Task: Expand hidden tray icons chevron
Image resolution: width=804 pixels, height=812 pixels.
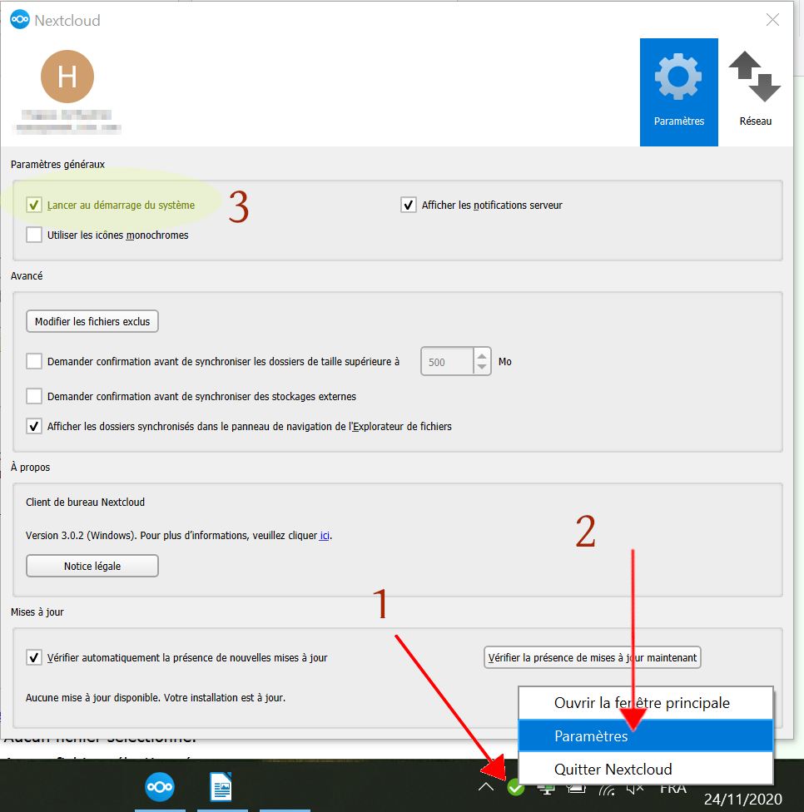Action: point(486,787)
